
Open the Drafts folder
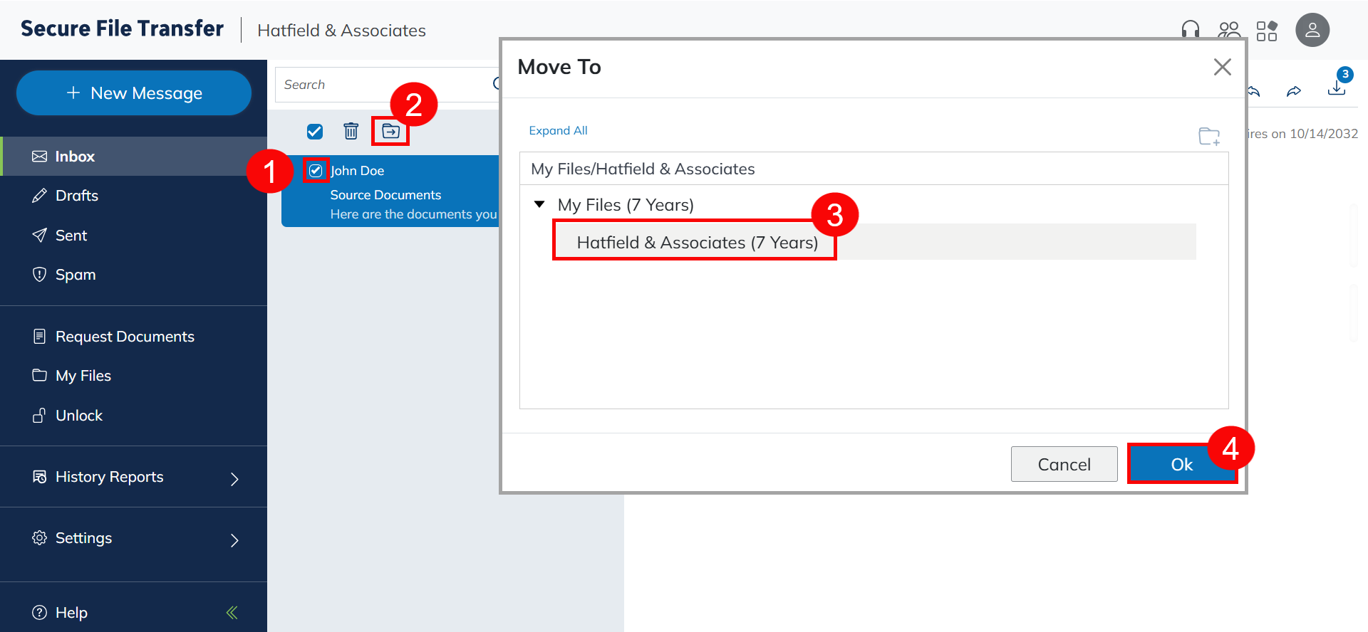(x=77, y=196)
